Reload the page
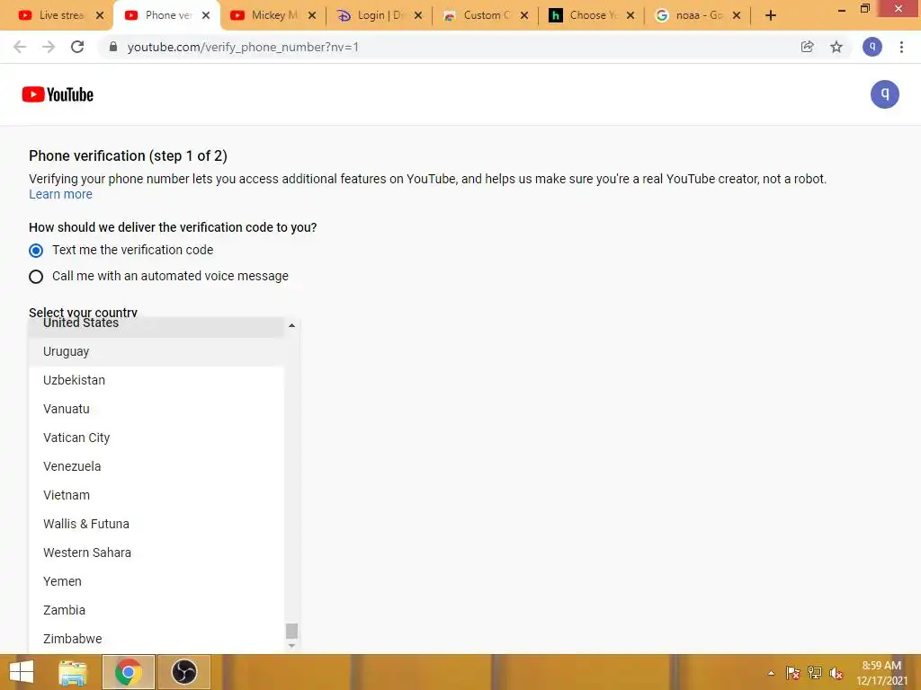The width and height of the screenshot is (921, 690). tap(77, 47)
